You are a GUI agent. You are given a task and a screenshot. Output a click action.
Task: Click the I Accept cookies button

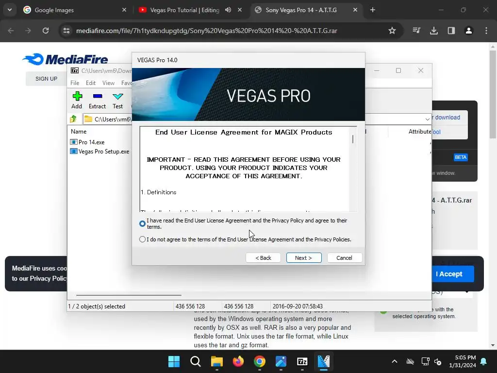(449, 274)
